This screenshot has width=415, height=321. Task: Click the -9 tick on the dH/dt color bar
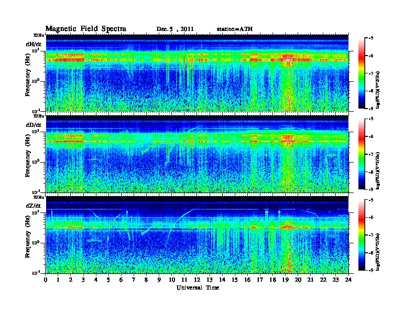[372, 109]
